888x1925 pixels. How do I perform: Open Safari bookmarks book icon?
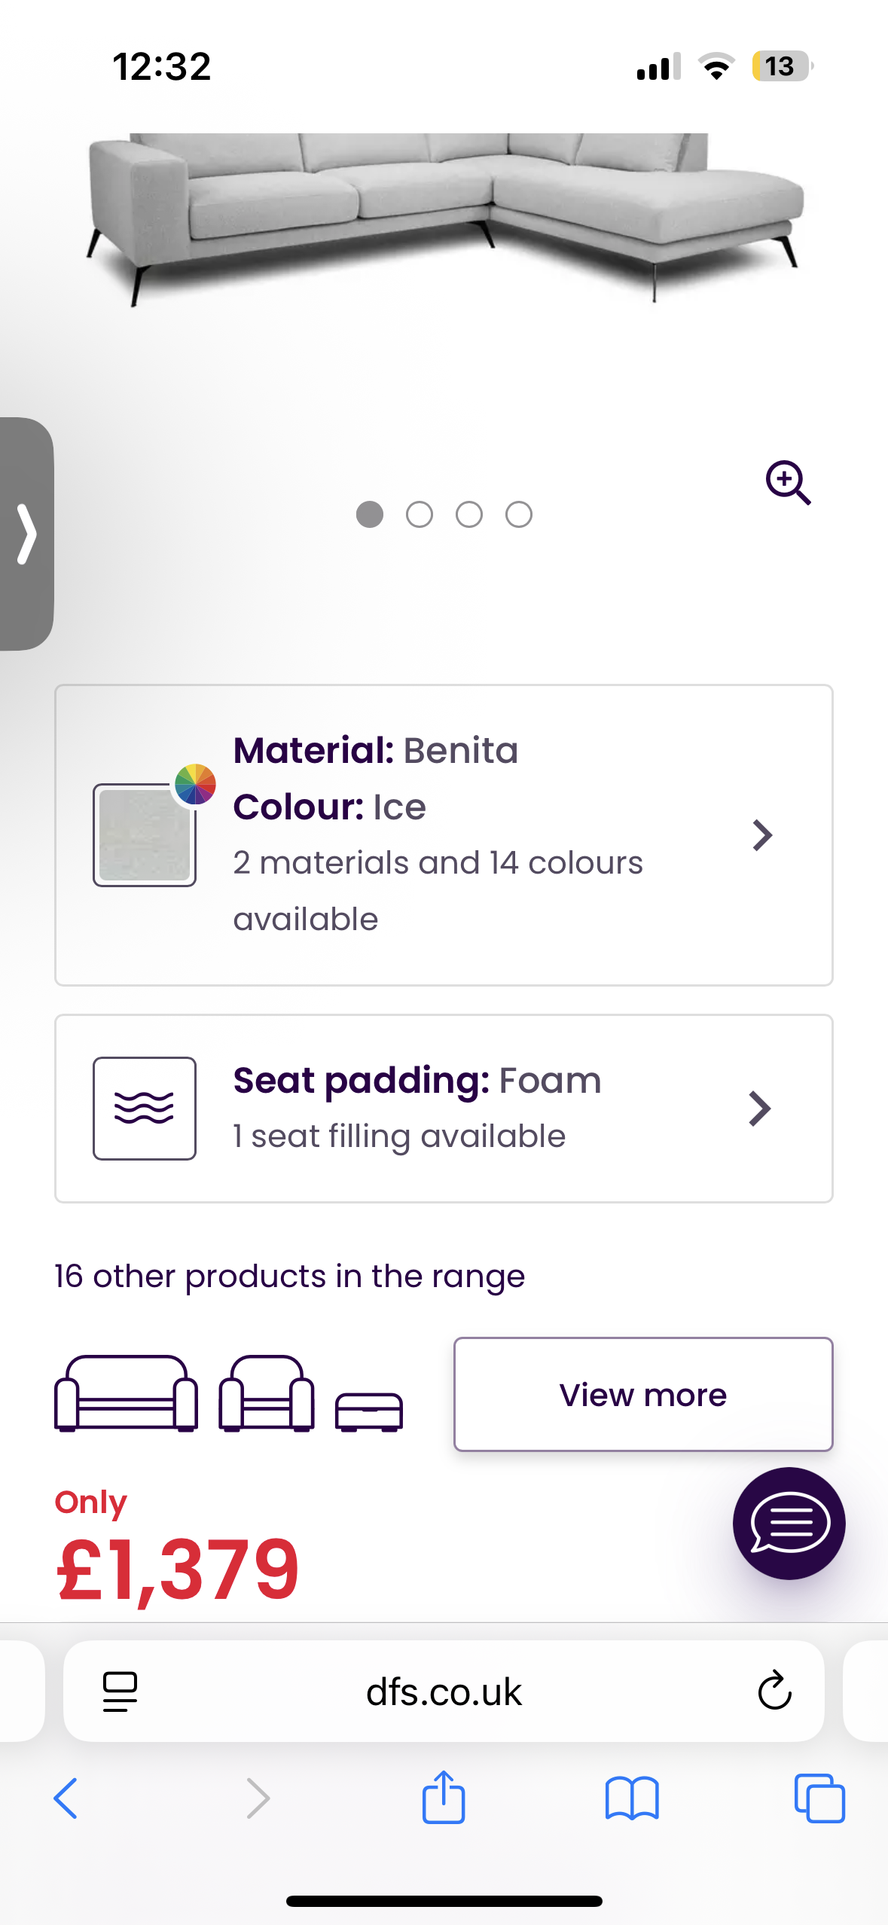[x=632, y=1798]
